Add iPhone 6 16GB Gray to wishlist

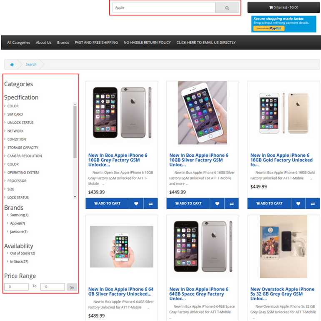click(136, 203)
